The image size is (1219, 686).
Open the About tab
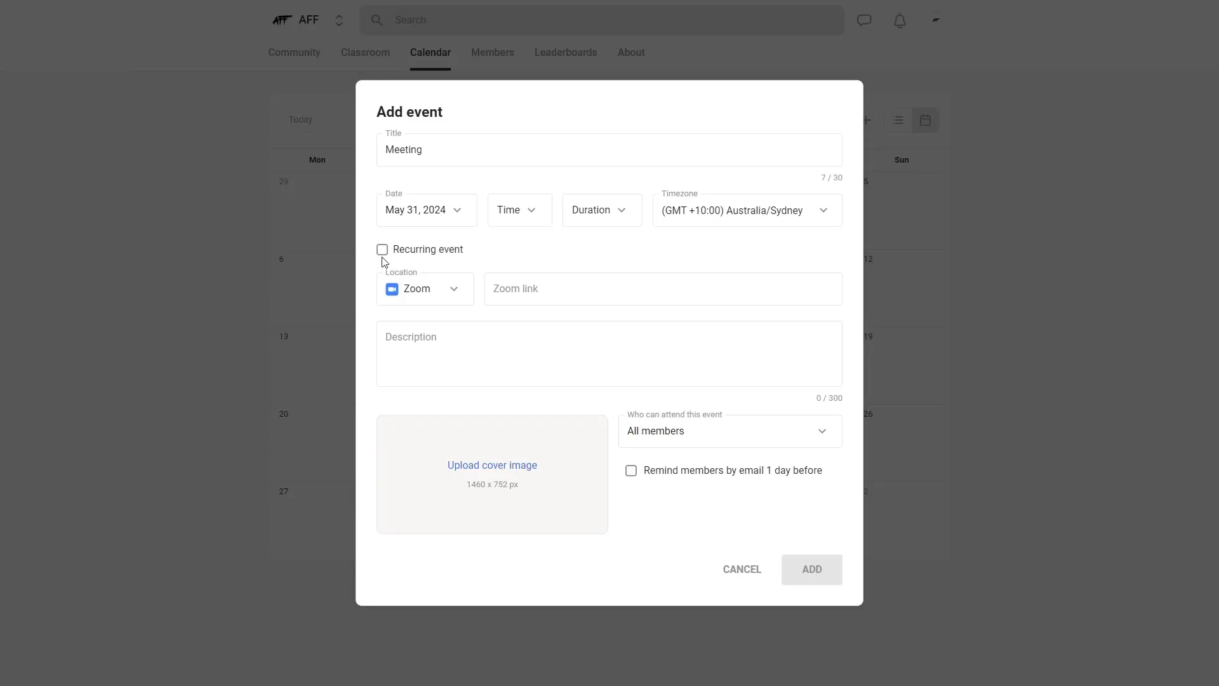pos(631,53)
